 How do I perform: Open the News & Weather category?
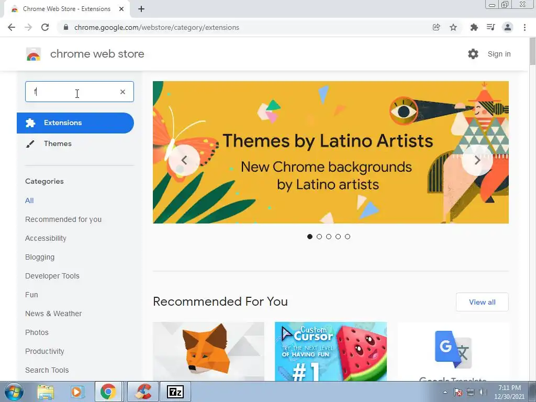pos(53,314)
